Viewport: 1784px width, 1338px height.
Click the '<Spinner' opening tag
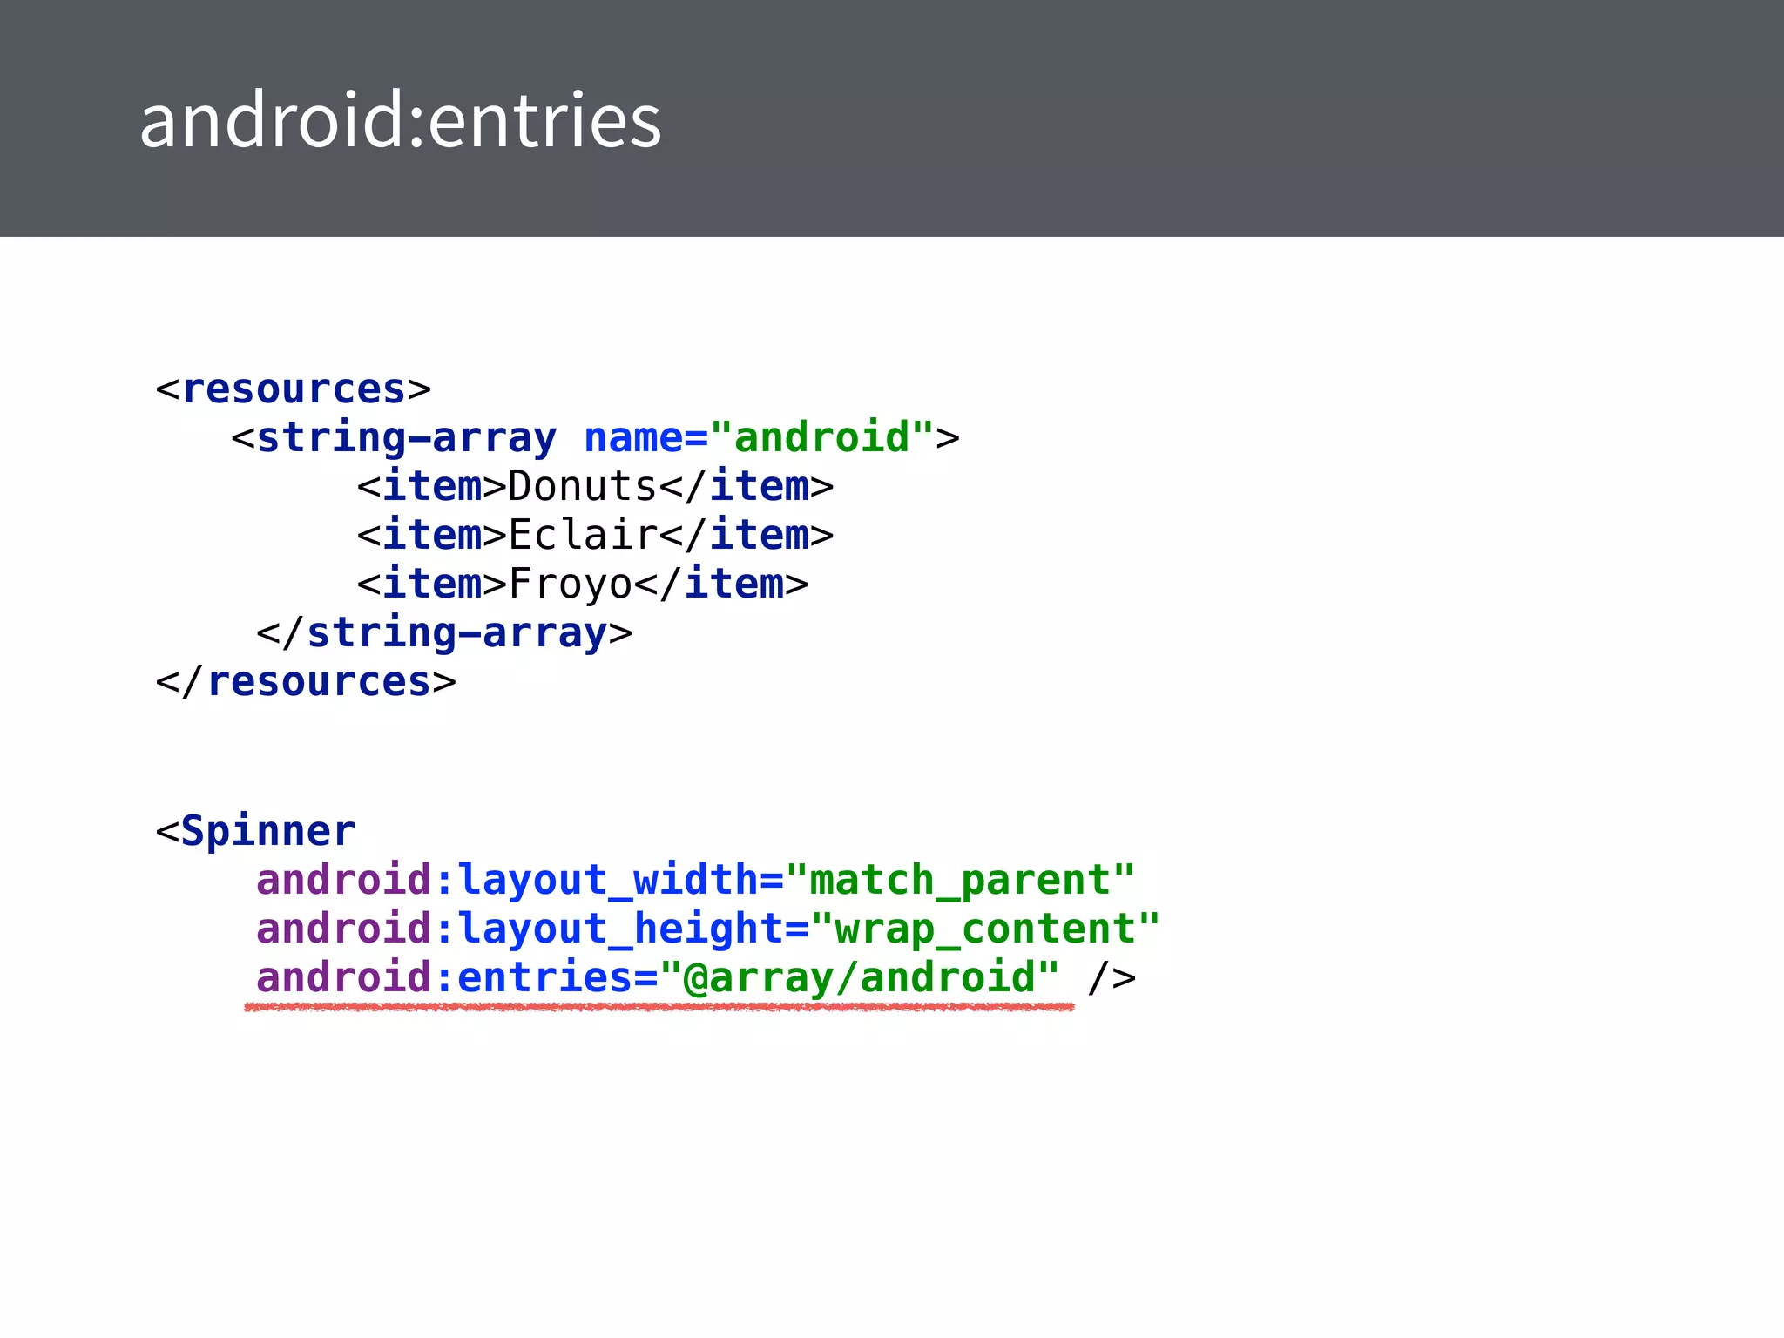(x=256, y=831)
